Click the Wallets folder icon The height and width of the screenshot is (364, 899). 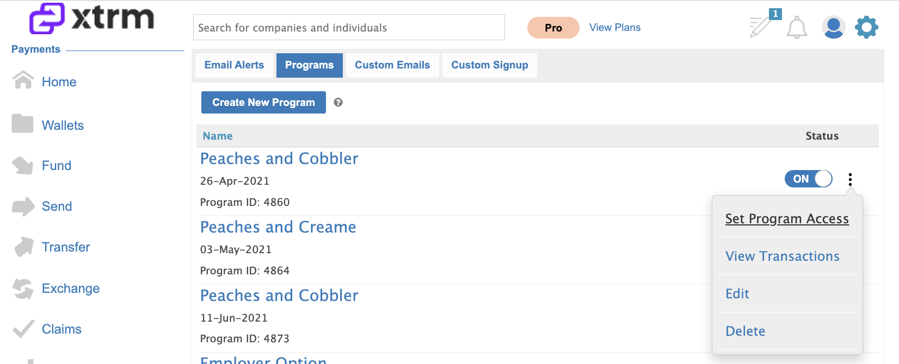(x=23, y=123)
